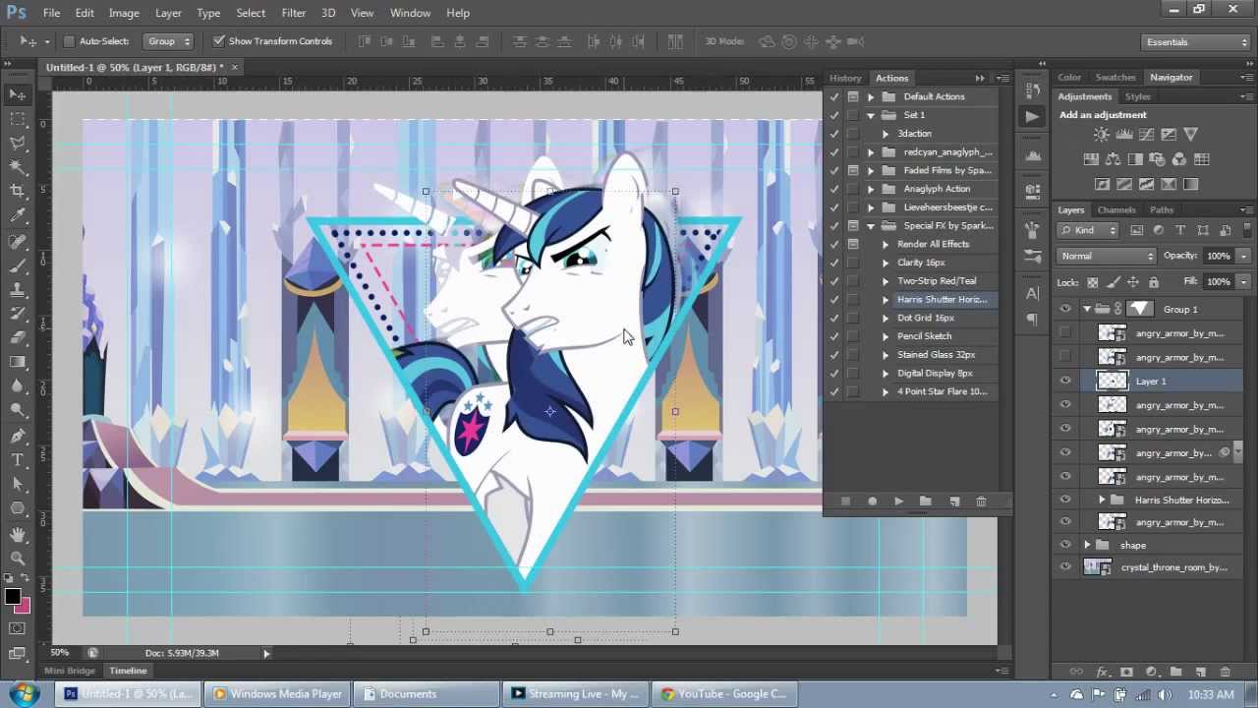Select the Horizontal Type tool
This screenshot has height=708, width=1258.
click(18, 459)
